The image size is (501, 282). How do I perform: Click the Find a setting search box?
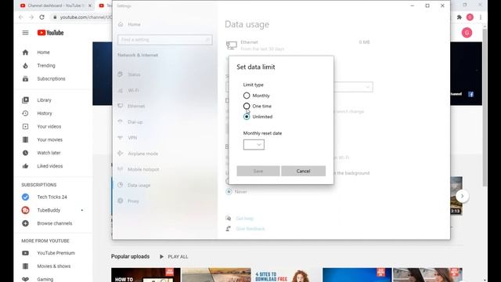point(165,40)
